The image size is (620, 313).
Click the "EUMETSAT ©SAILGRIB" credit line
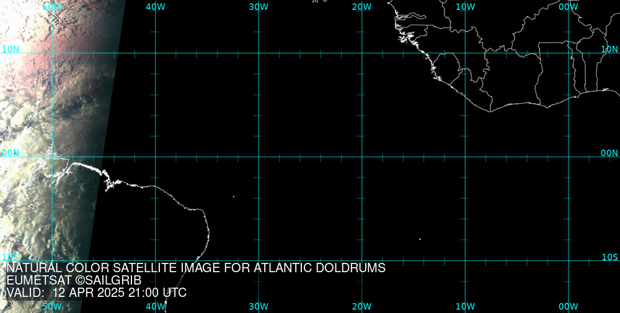(74, 281)
